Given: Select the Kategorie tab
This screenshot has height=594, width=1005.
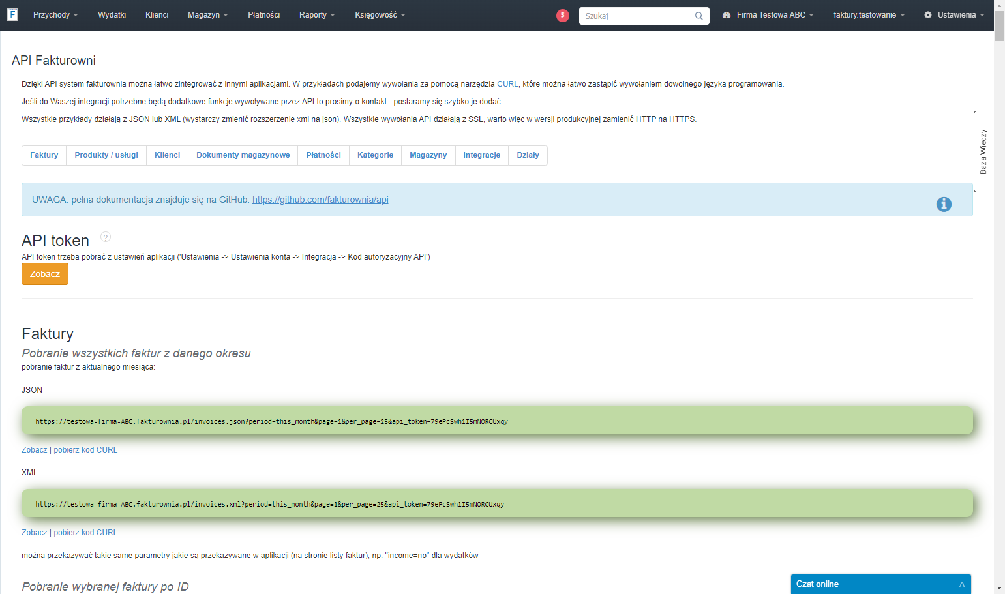Looking at the screenshot, I should pos(376,155).
